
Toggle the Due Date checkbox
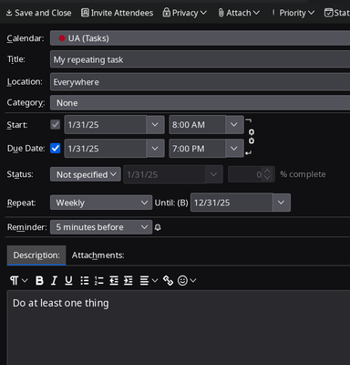(x=56, y=149)
